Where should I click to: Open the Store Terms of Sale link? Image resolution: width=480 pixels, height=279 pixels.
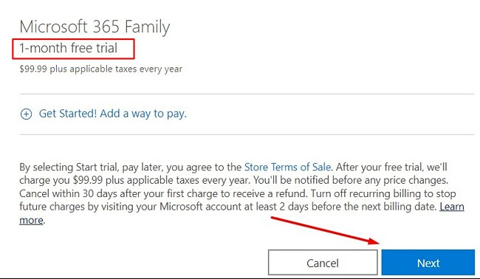[287, 167]
